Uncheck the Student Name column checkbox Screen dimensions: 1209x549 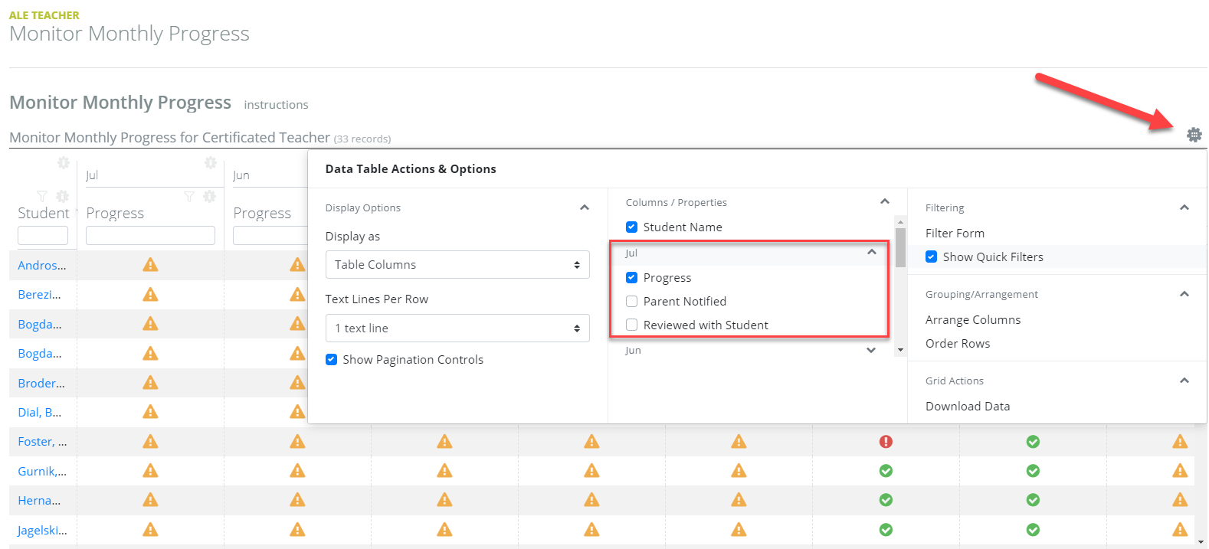pyautogui.click(x=631, y=227)
